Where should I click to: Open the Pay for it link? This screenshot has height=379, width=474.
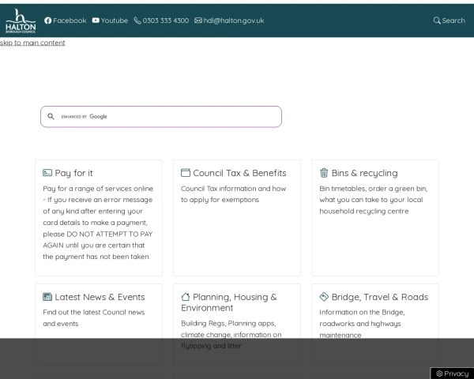click(x=73, y=173)
